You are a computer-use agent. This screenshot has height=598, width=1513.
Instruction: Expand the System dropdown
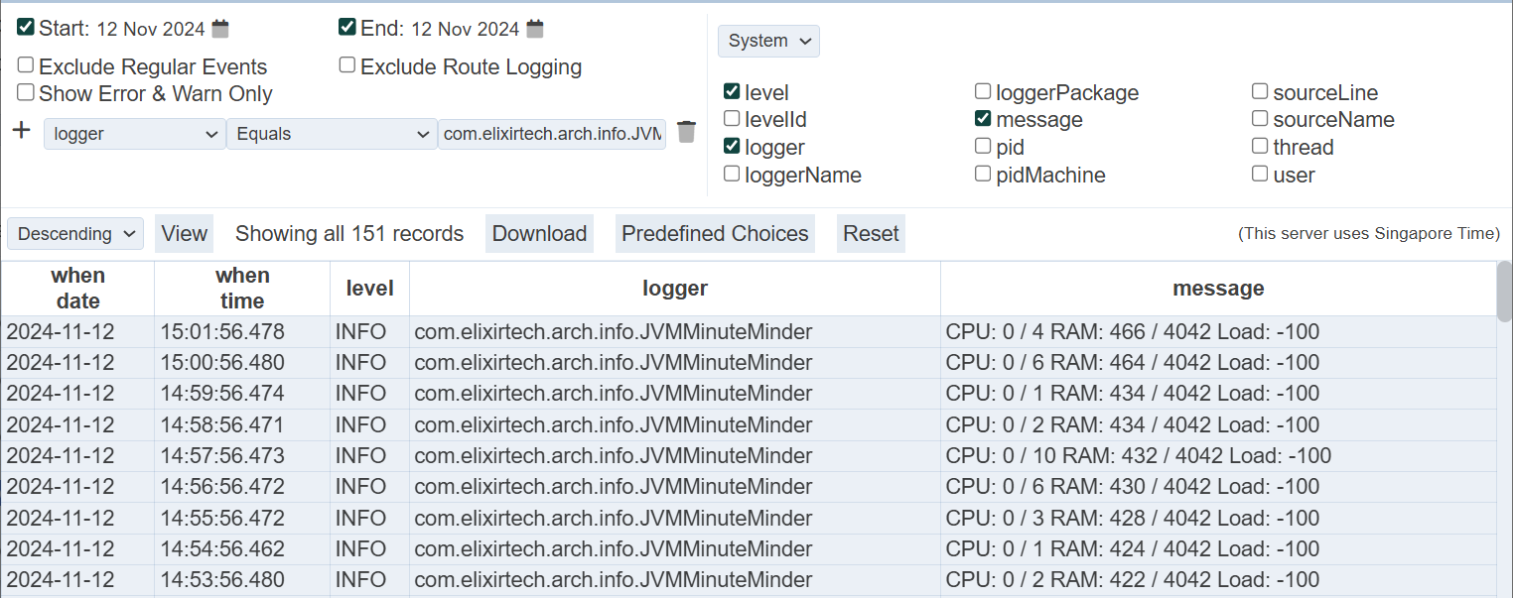coord(768,41)
